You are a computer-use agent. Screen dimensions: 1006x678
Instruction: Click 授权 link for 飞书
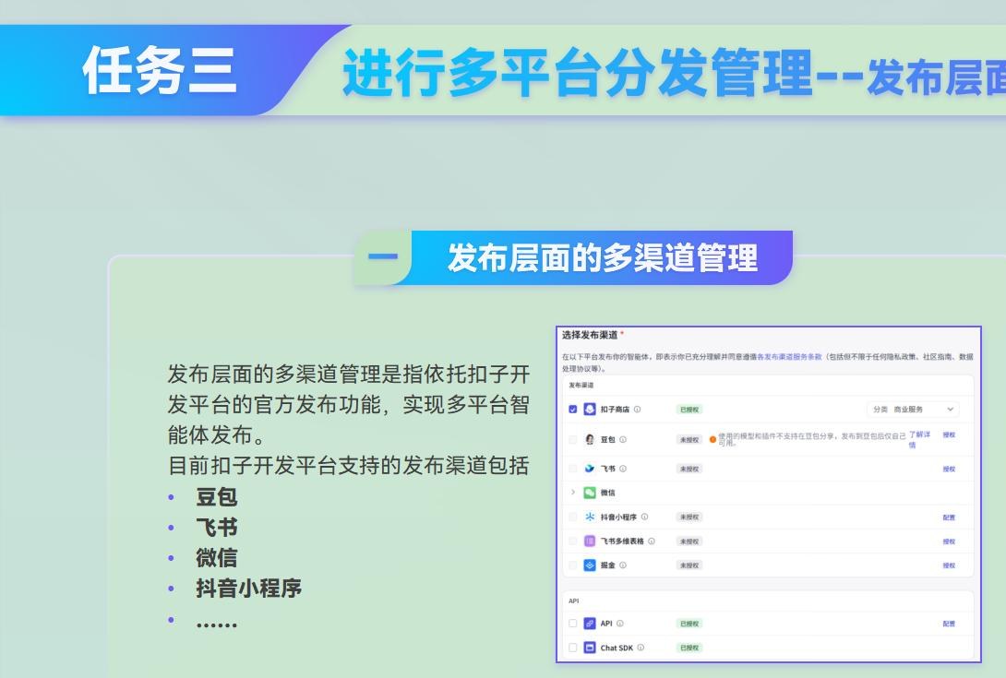[949, 469]
